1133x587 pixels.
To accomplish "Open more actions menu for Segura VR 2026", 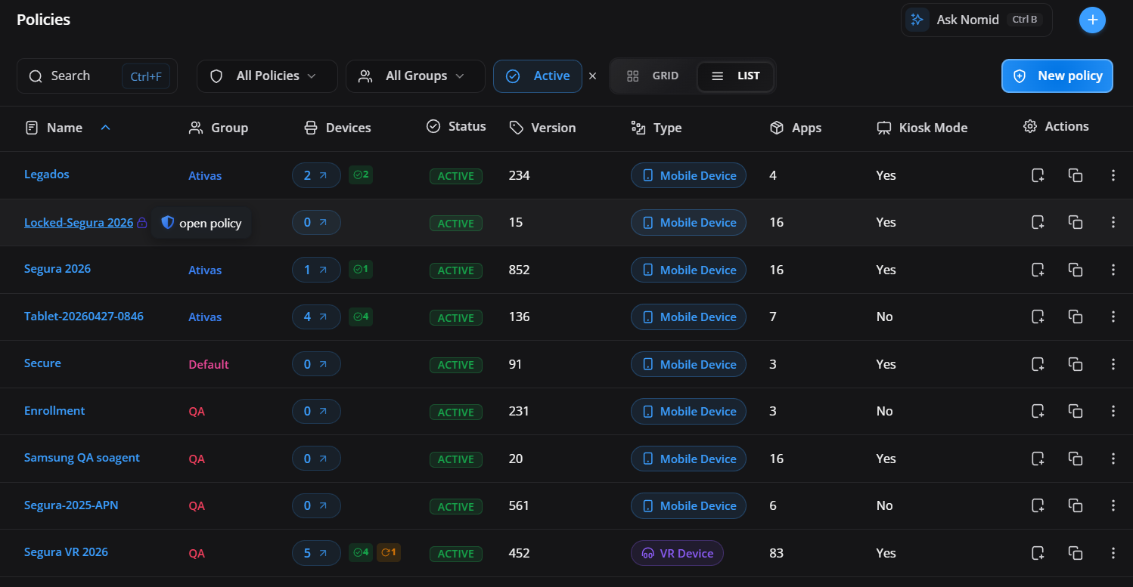I will coord(1113,553).
